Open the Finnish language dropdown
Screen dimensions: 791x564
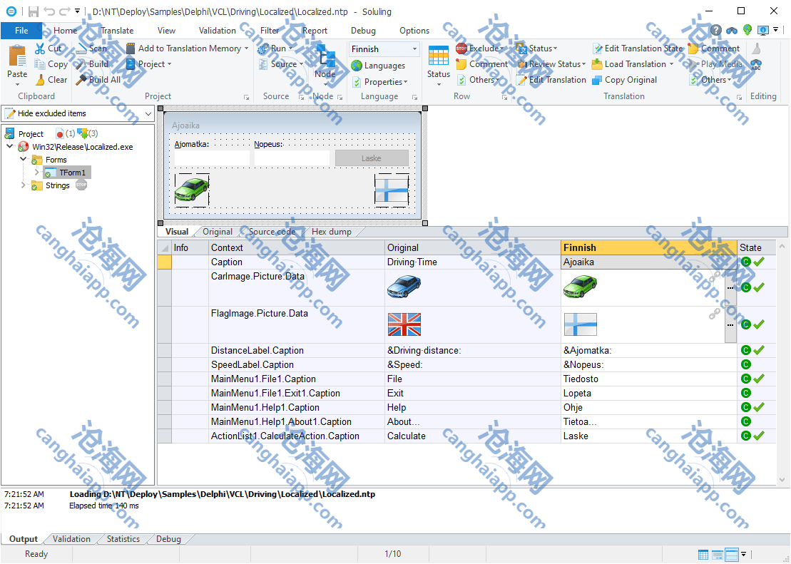click(414, 49)
